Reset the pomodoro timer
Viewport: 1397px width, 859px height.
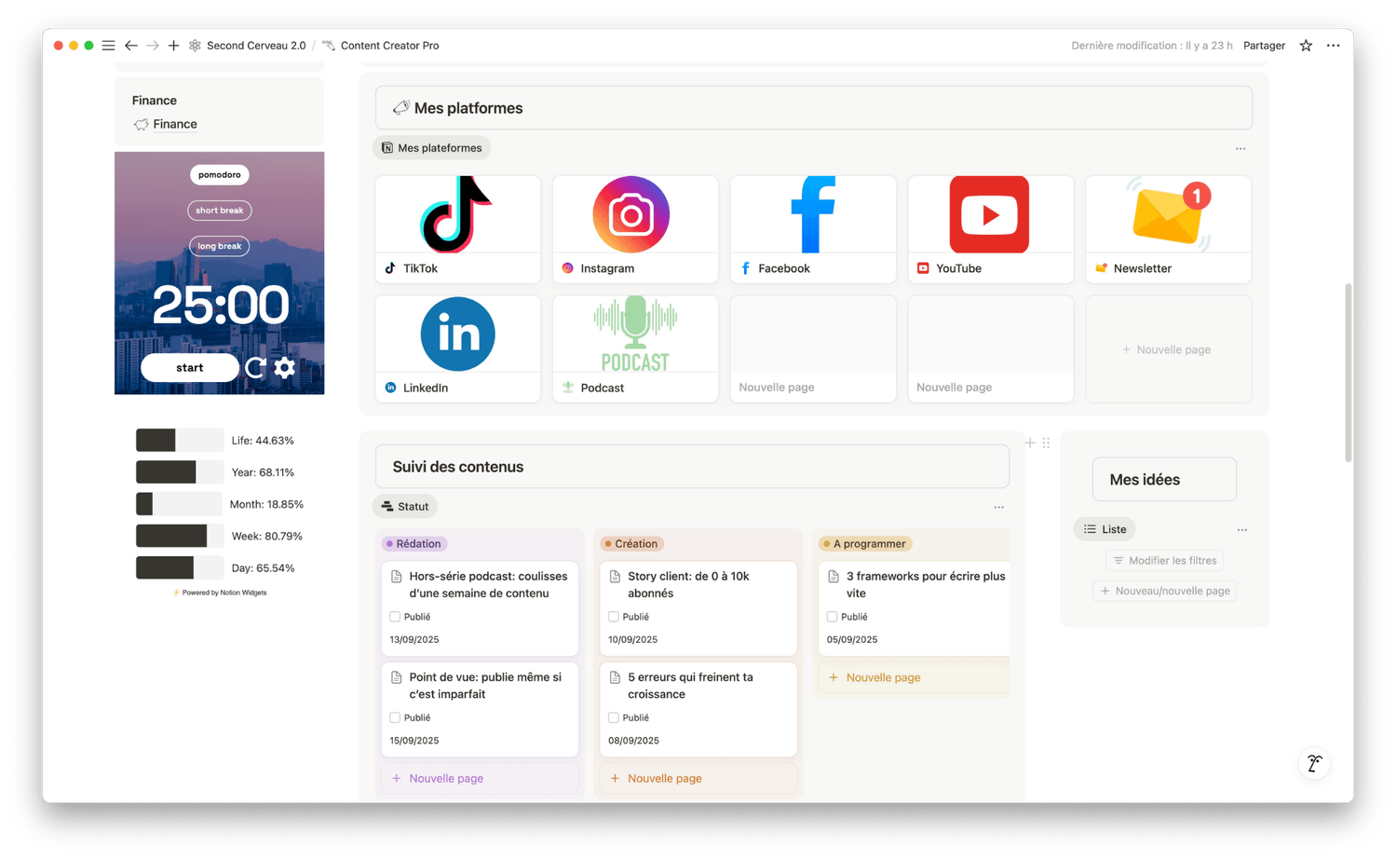(x=255, y=367)
